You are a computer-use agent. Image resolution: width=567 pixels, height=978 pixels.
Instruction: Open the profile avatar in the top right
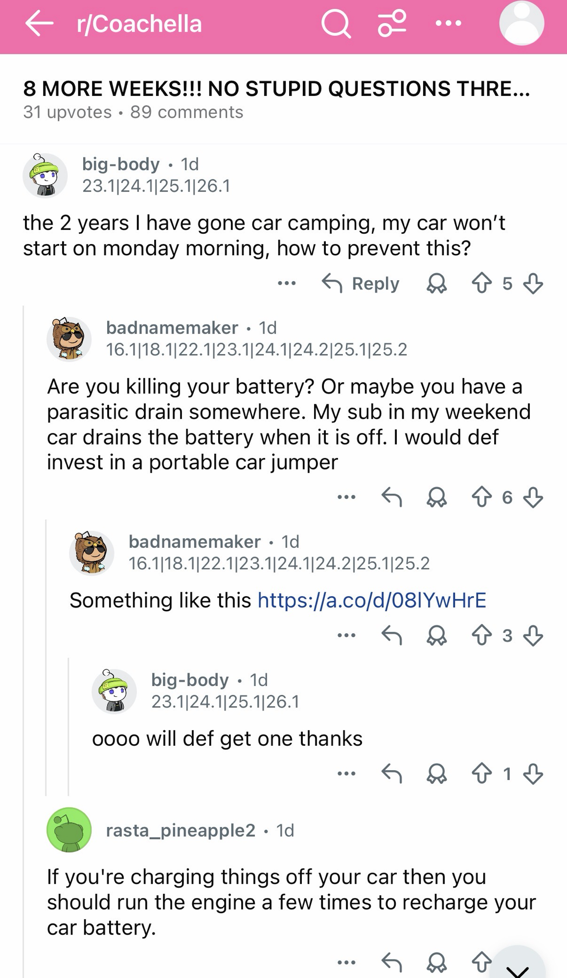tap(522, 23)
